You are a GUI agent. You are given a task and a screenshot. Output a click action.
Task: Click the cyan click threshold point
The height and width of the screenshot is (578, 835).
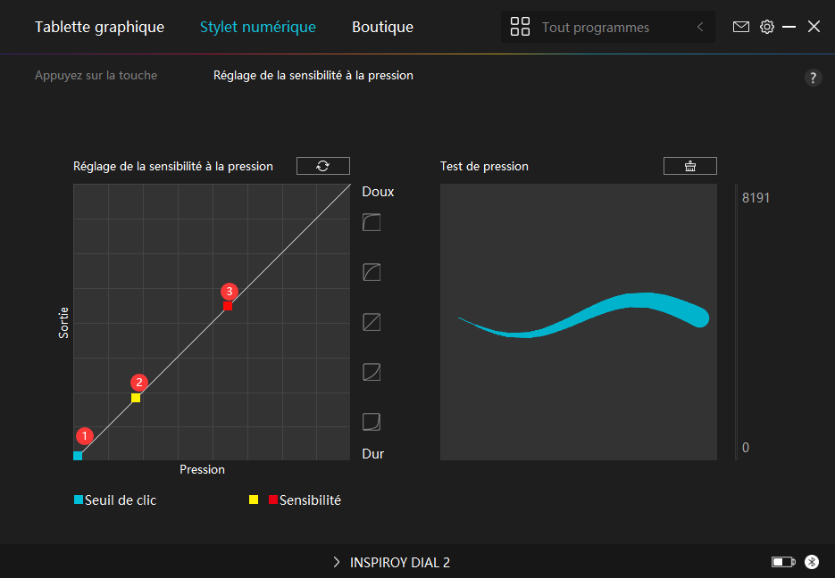78,456
